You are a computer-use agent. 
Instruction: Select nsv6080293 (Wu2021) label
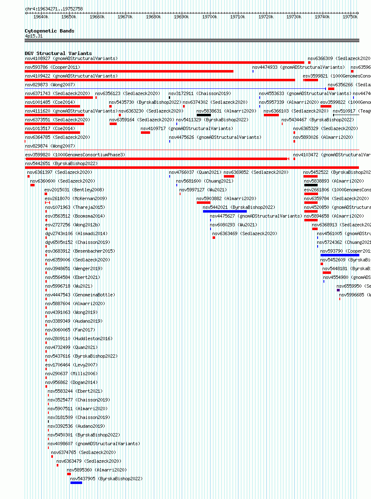click(233, 225)
